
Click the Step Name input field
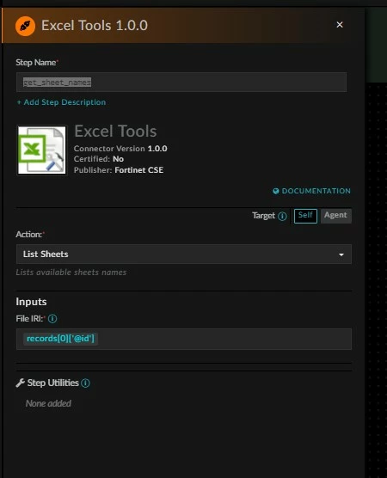tap(181, 82)
